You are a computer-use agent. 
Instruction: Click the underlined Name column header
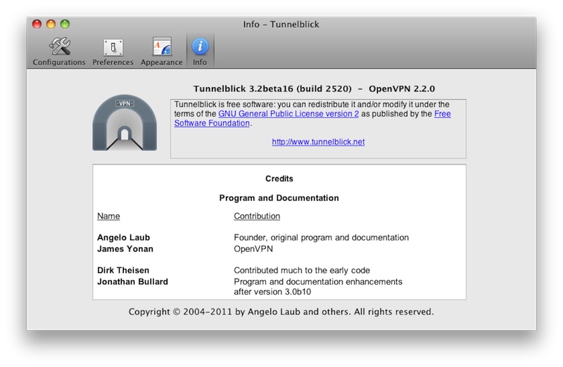tap(108, 216)
